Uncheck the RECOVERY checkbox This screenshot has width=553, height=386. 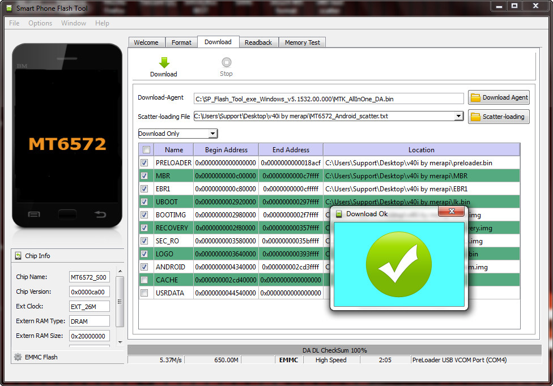pyautogui.click(x=144, y=228)
